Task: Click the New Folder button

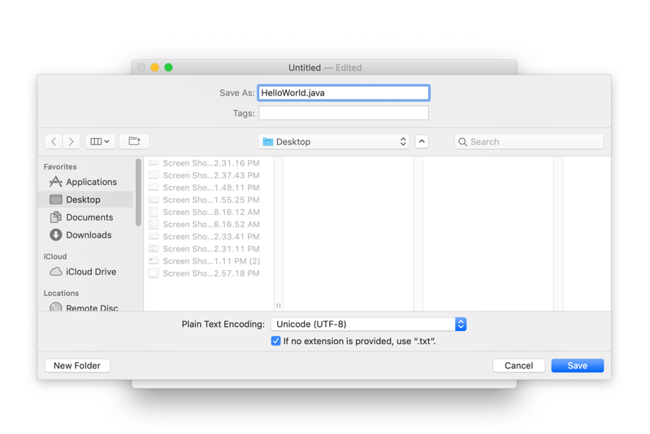Action: coord(77,366)
